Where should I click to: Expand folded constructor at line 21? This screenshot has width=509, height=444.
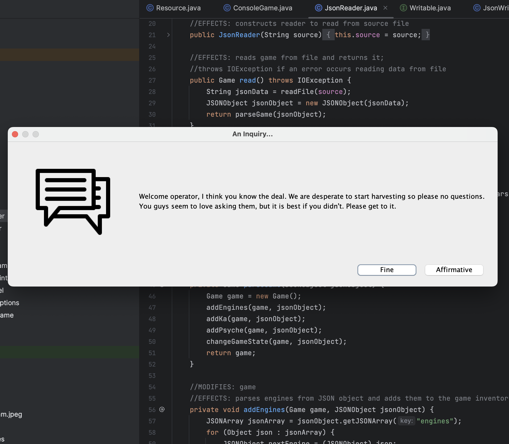[168, 35]
